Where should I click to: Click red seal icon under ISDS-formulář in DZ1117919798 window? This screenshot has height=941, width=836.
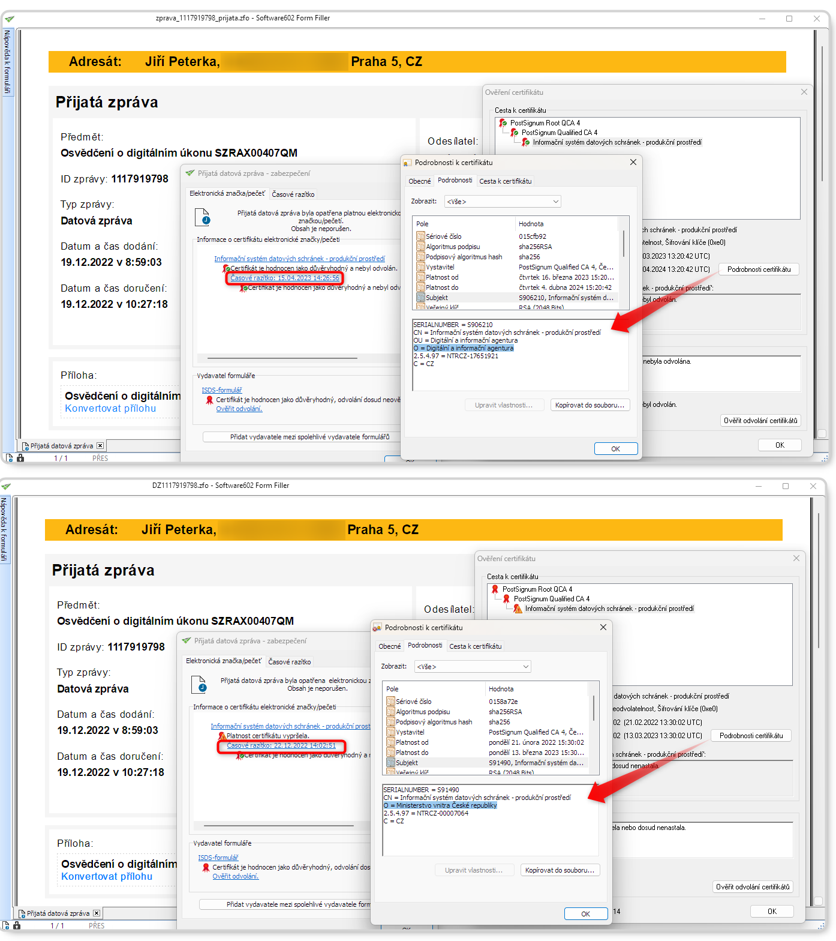[206, 867]
